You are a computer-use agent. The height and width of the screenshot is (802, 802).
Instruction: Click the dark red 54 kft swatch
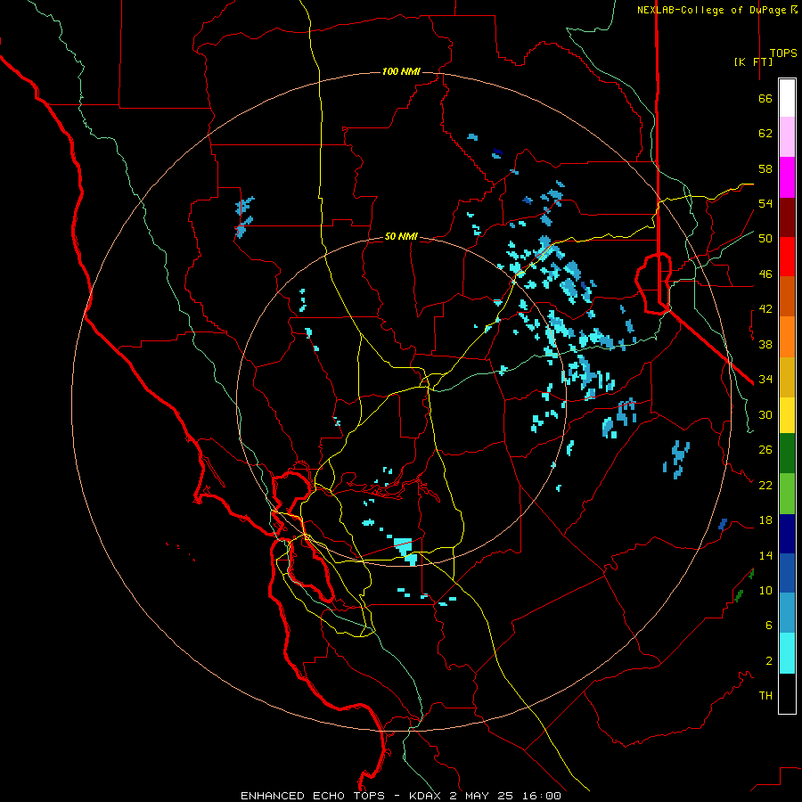point(787,217)
